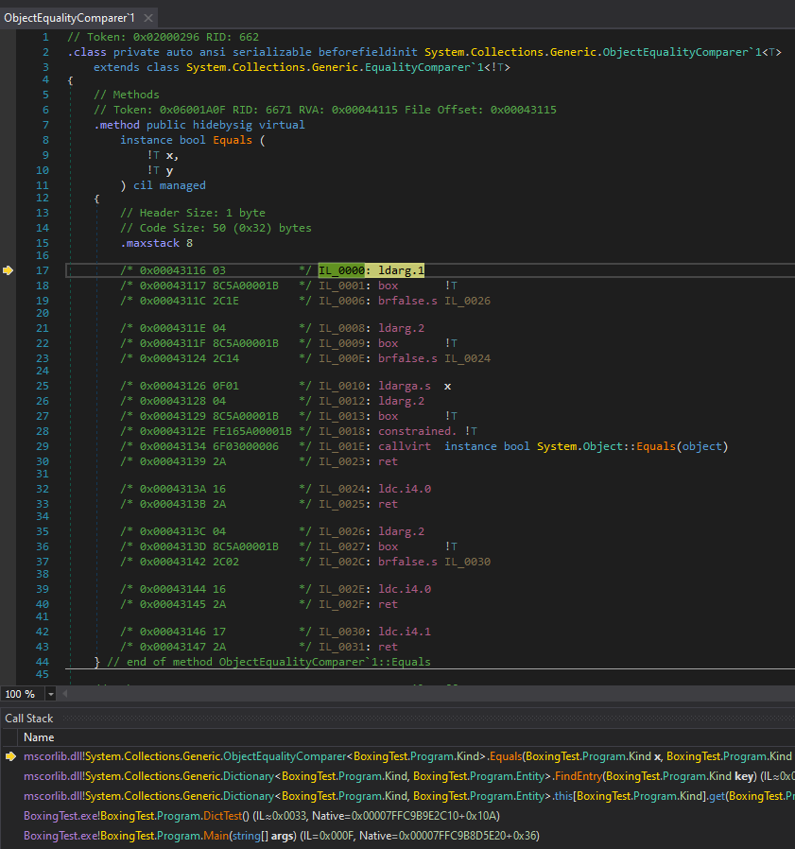Click the end of method comment on line 44
The height and width of the screenshot is (849, 795).
coord(268,662)
